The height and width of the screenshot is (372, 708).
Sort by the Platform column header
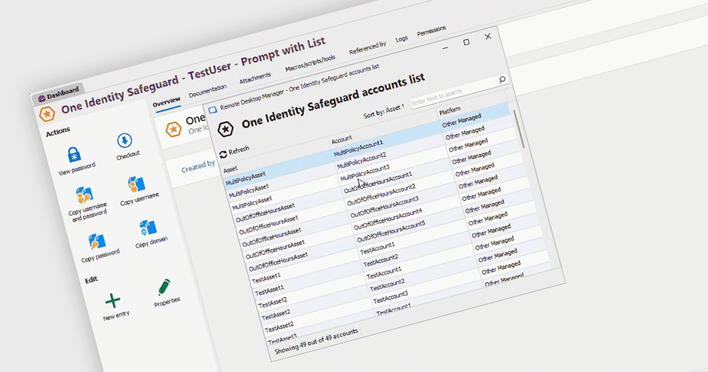point(450,111)
